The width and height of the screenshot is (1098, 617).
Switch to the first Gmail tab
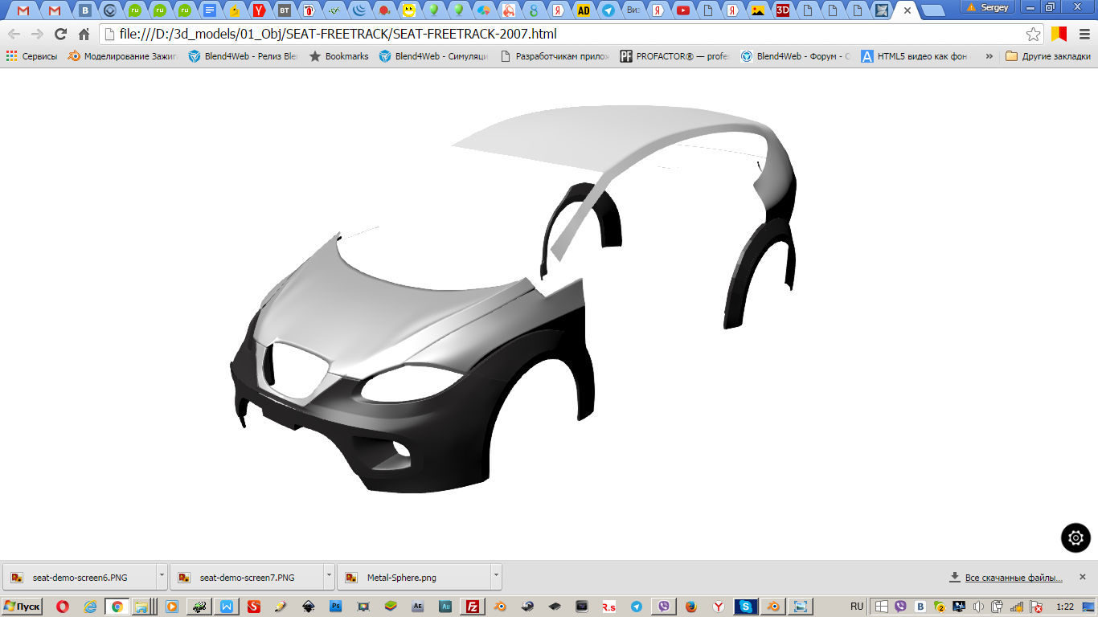click(x=23, y=10)
